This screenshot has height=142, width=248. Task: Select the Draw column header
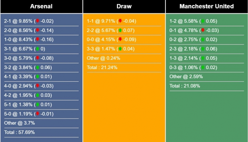point(124,6)
